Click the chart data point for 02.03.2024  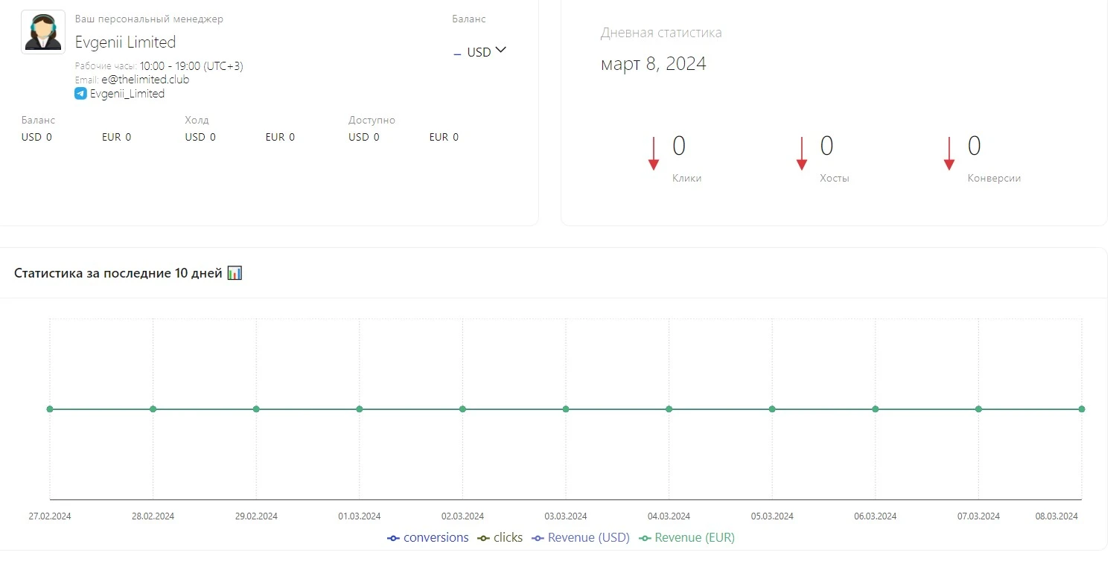coord(462,409)
